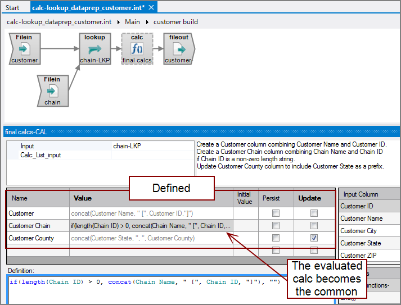Image resolution: width=401 pixels, height=305 pixels.
Task: Select the Filein customer node
Action: coord(24,49)
